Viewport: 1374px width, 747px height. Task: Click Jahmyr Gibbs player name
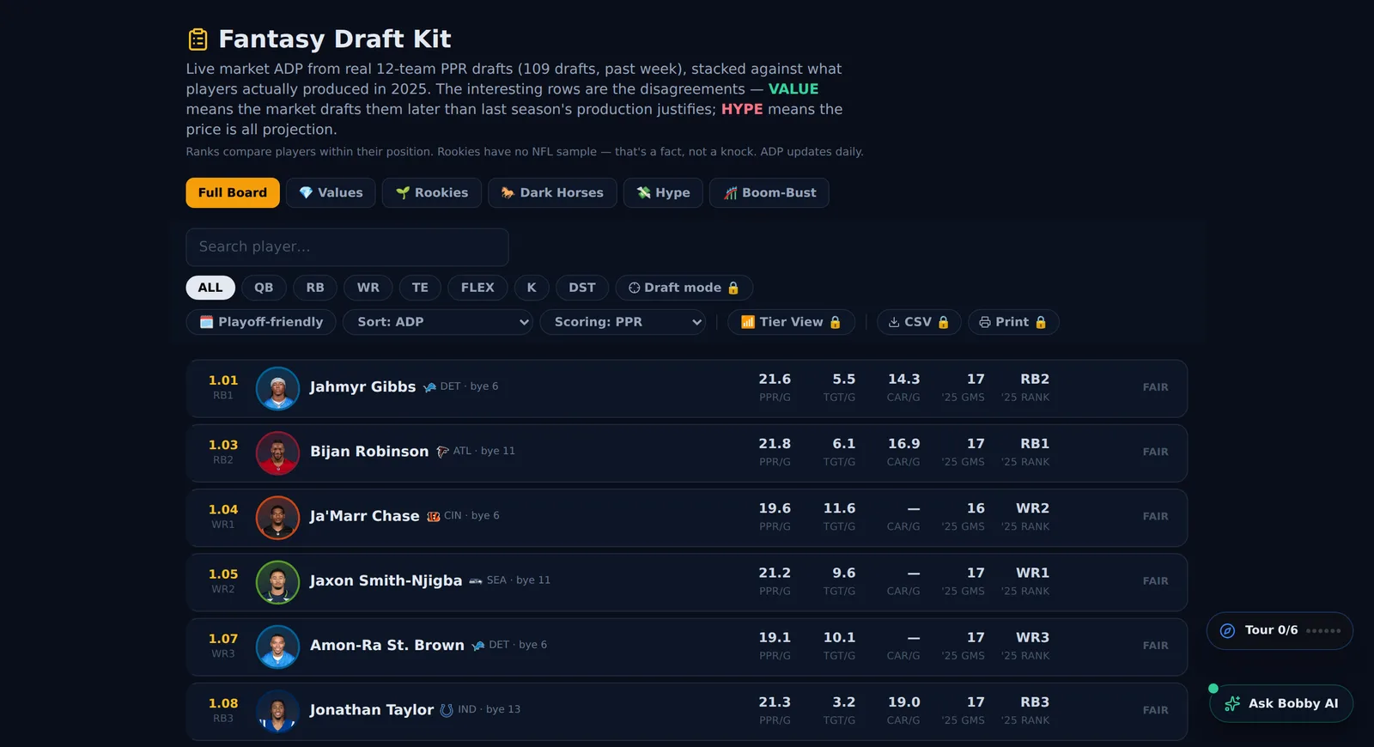(362, 387)
